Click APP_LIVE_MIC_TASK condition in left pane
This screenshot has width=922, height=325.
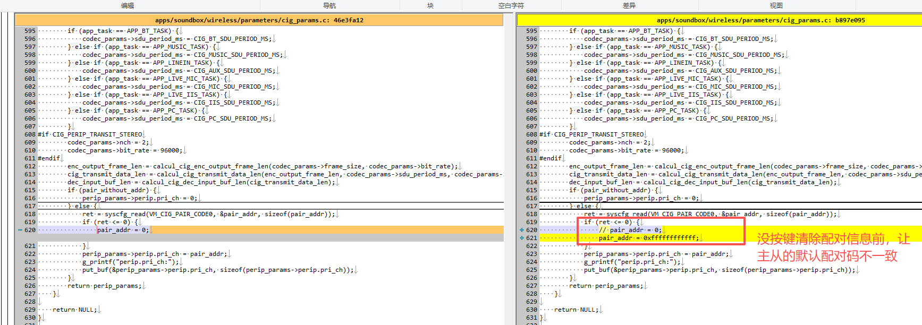pyautogui.click(x=147, y=79)
